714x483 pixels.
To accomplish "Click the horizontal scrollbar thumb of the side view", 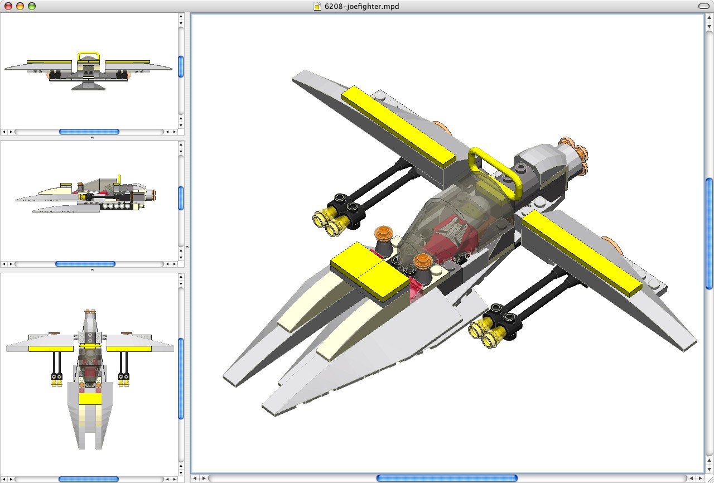I will coord(89,263).
